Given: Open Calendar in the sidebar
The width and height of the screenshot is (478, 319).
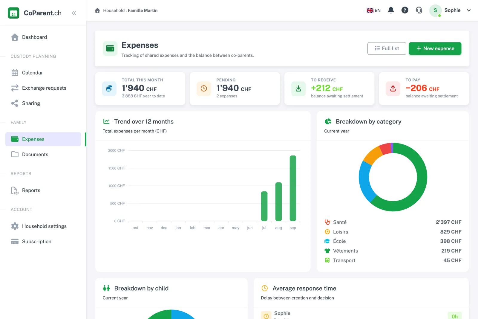Looking at the screenshot, I should (x=43, y=73).
